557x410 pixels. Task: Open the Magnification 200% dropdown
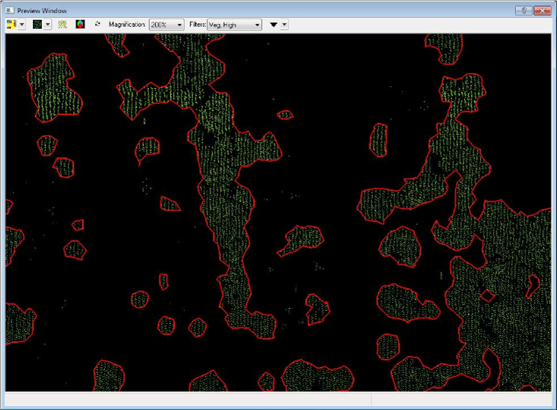[166, 25]
